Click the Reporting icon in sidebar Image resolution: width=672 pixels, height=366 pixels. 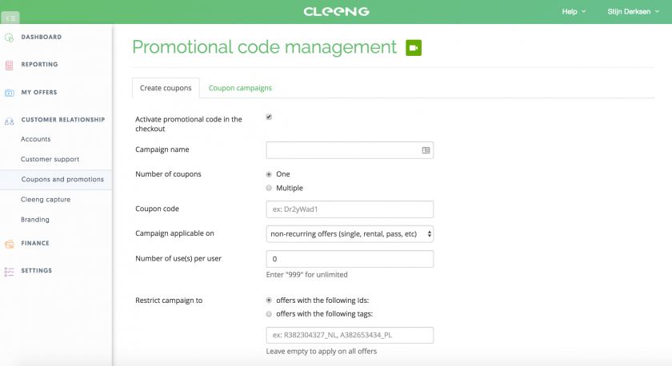[9, 65]
